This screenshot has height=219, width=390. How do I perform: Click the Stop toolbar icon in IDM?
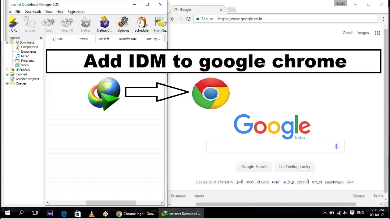48,24
